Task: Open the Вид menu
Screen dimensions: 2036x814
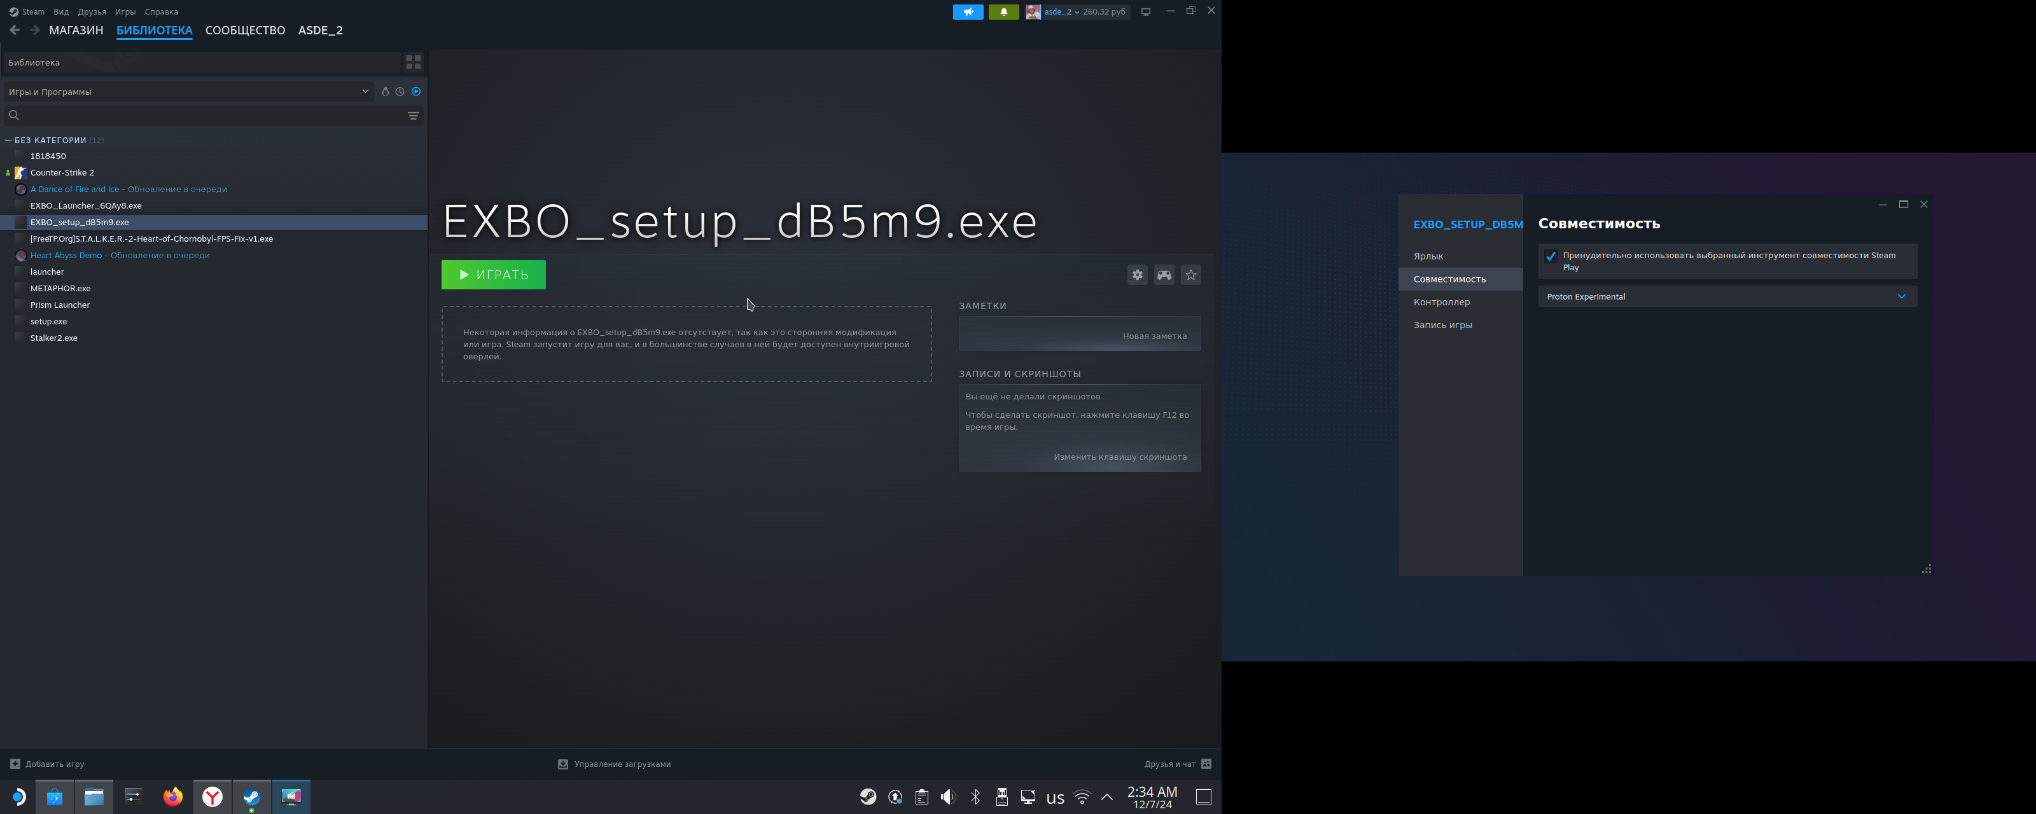Action: [61, 12]
